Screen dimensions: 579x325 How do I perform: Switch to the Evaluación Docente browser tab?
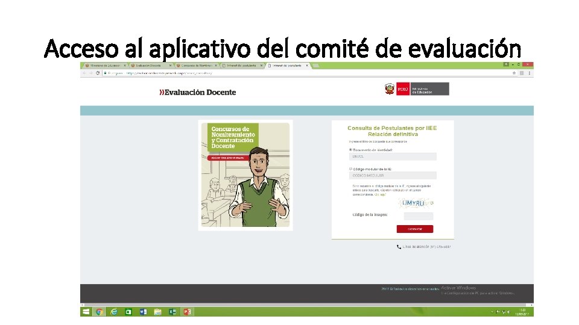[150, 66]
